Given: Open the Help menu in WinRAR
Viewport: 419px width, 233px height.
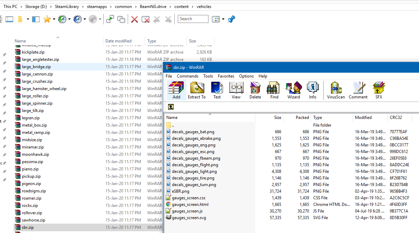Looking at the screenshot, I should pyautogui.click(x=263, y=76).
